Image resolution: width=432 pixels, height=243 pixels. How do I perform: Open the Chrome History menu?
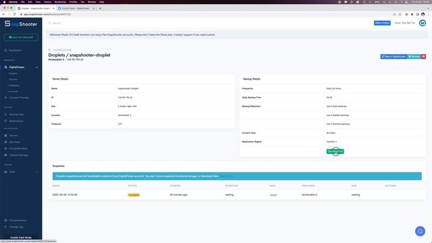click(x=47, y=1)
